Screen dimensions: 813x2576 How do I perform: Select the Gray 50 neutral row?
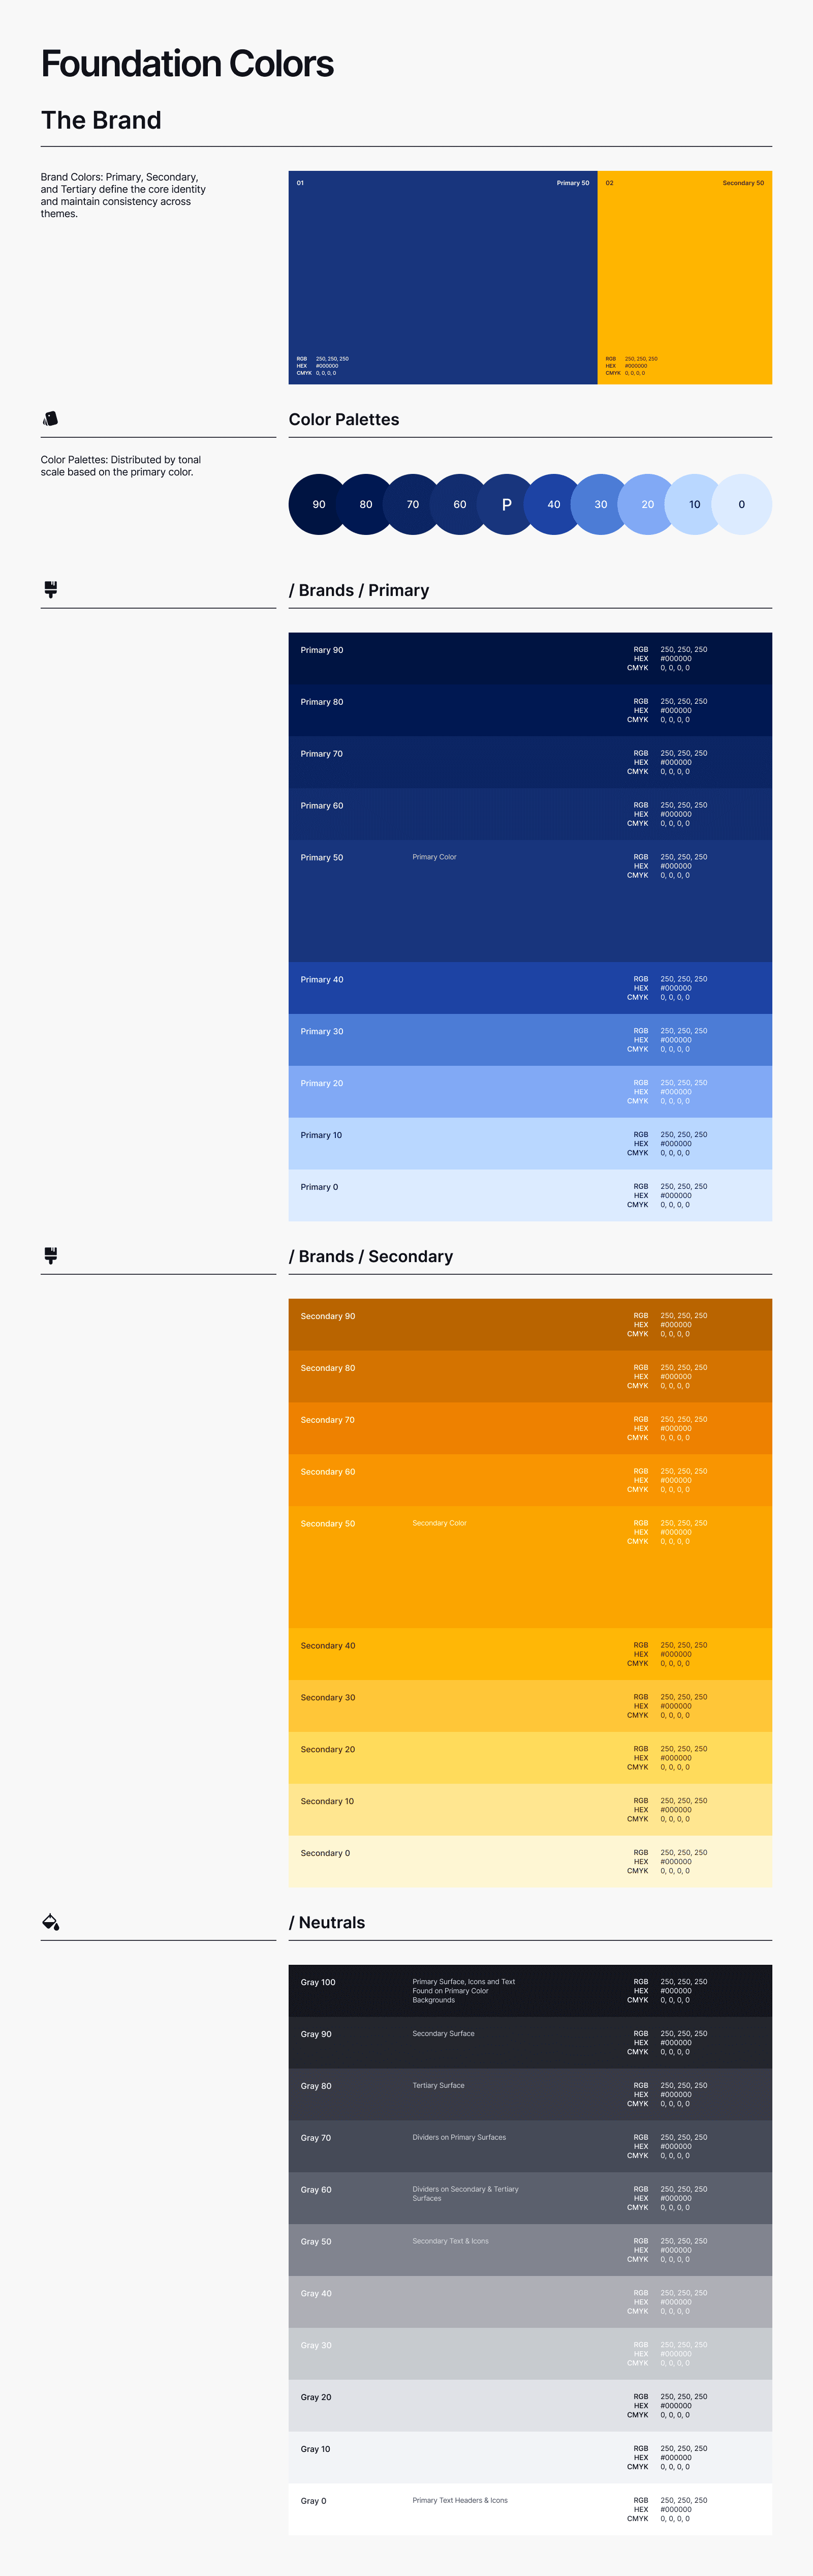pos(530,2250)
